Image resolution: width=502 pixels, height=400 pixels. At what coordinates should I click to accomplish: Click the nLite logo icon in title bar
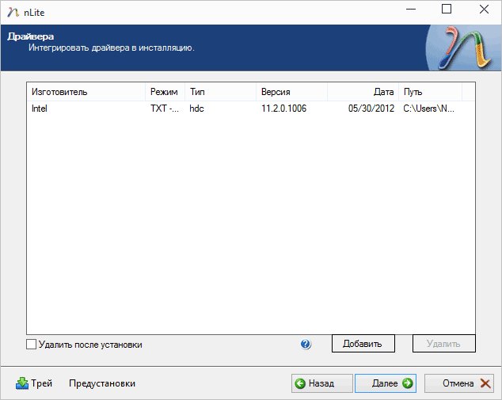click(x=13, y=12)
